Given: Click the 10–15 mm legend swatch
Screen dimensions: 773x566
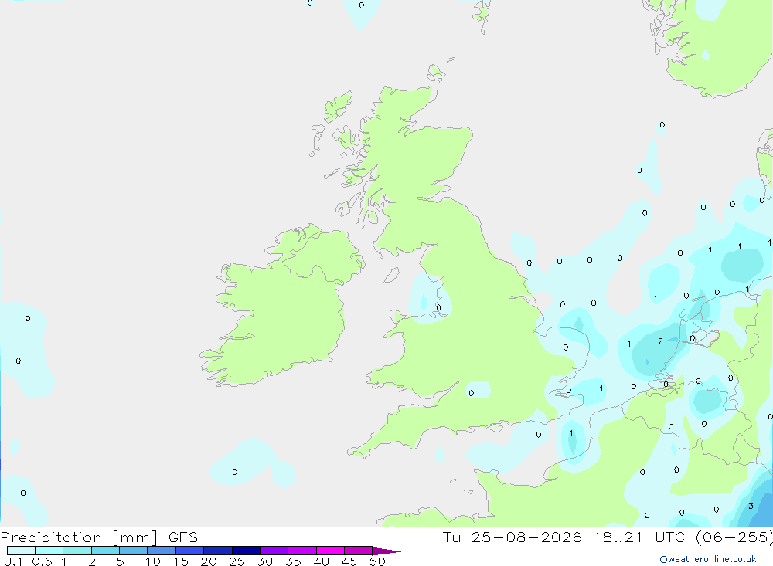Looking at the screenshot, I should (x=162, y=551).
